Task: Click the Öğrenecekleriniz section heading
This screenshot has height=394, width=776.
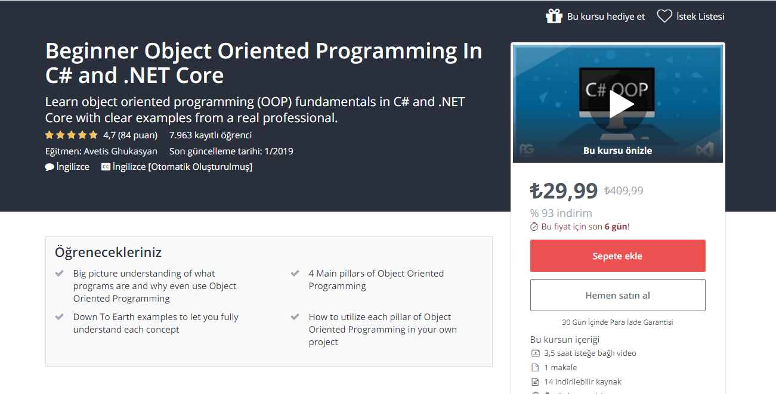Action: (108, 252)
